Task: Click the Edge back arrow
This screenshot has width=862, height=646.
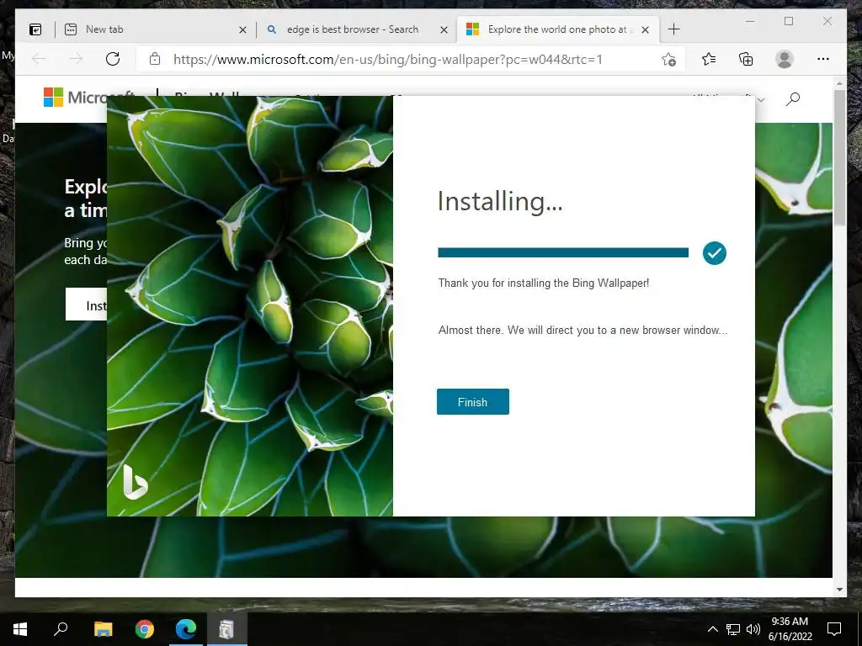Action: tap(39, 59)
